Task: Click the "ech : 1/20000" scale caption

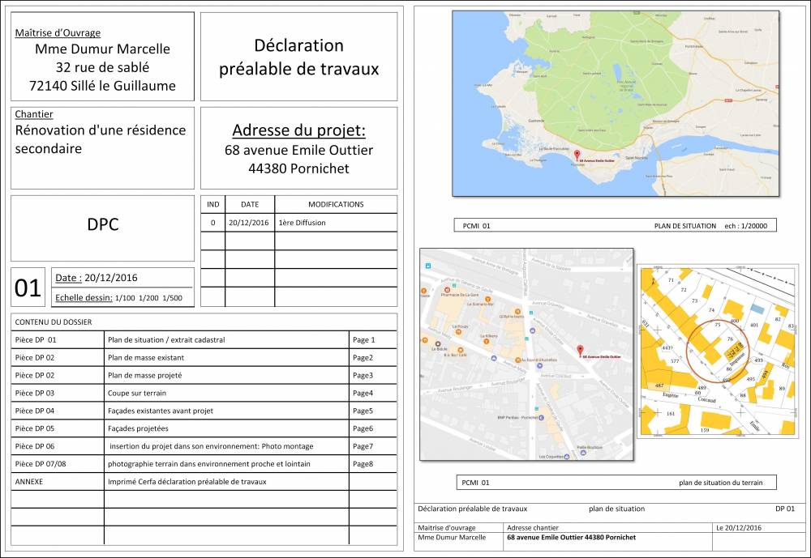Action: 746,226
